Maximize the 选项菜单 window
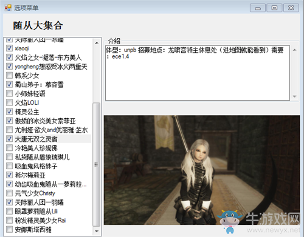This screenshot has width=304, height=237. pyautogui.click(x=274, y=8)
